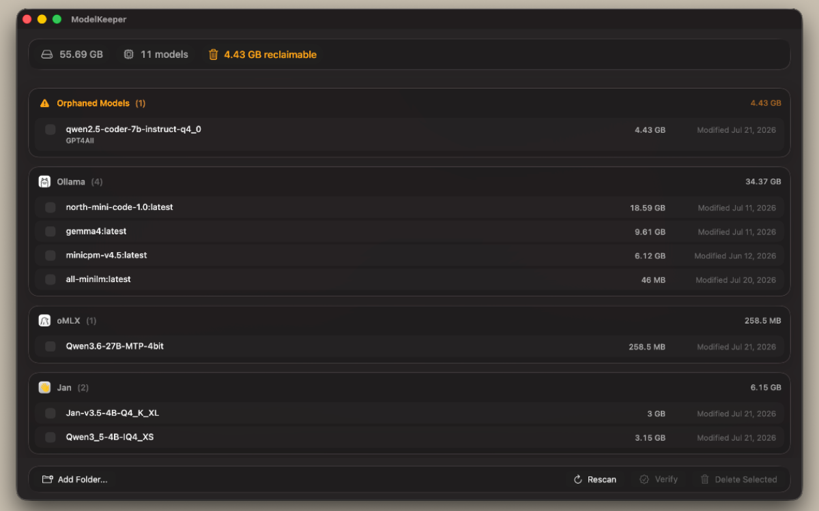Click the Jan app icon
The width and height of the screenshot is (819, 511).
click(x=44, y=388)
